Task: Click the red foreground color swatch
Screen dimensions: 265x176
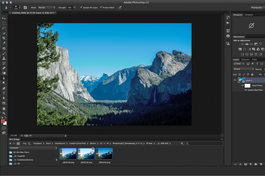Action: coord(3,121)
